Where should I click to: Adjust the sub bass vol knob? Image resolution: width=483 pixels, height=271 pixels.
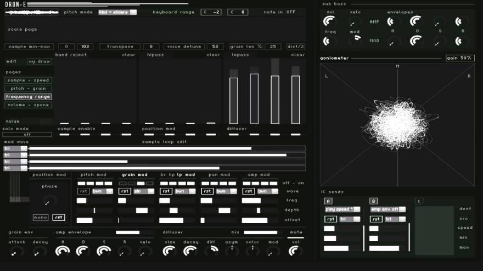click(329, 21)
